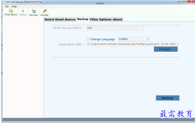Open the English language dropdown

coord(134,39)
